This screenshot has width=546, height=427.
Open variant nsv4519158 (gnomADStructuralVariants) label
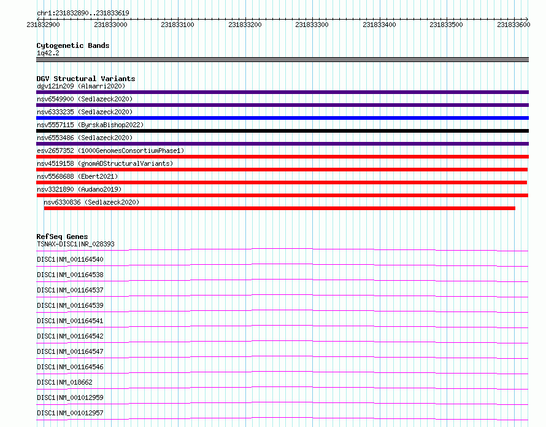click(x=105, y=163)
